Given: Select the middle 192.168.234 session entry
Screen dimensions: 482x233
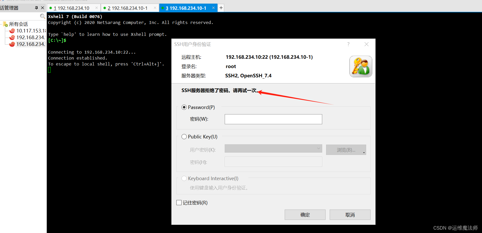Looking at the screenshot, I should (x=31, y=38).
